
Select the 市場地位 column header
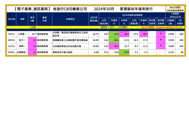pos(70,19)
